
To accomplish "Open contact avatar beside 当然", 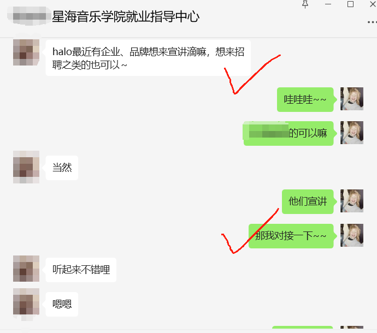I will pyautogui.click(x=26, y=167).
